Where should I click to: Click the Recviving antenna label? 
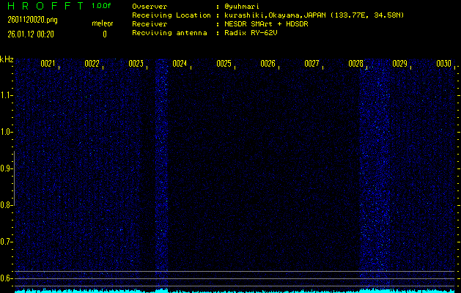[169, 33]
